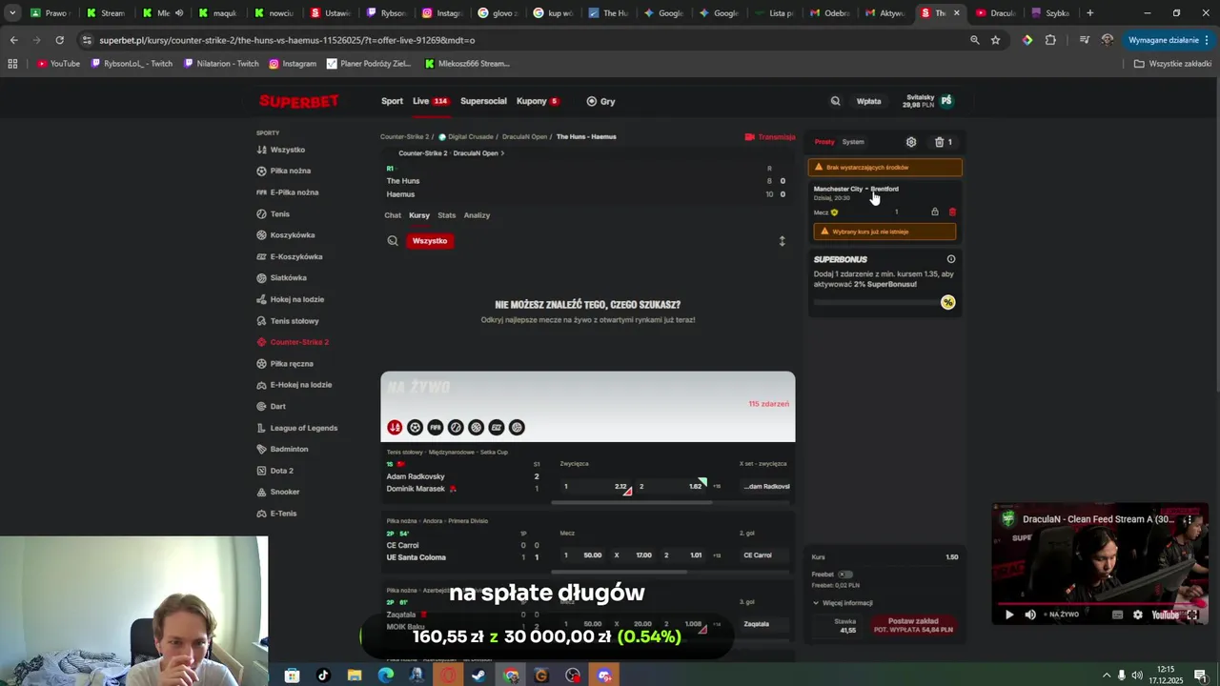Toggle the Freebet switch
The height and width of the screenshot is (686, 1220).
tap(845, 575)
